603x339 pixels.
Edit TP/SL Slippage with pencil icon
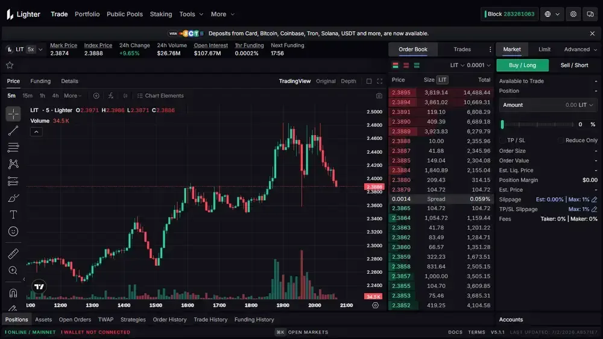[x=594, y=209]
